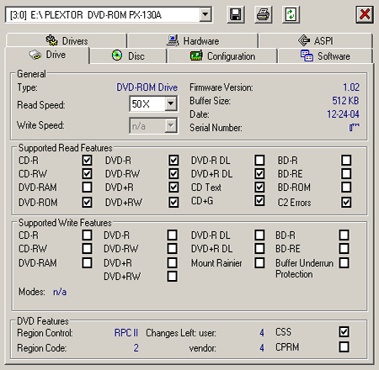Toggle the read BD-R checkbox

click(346, 161)
